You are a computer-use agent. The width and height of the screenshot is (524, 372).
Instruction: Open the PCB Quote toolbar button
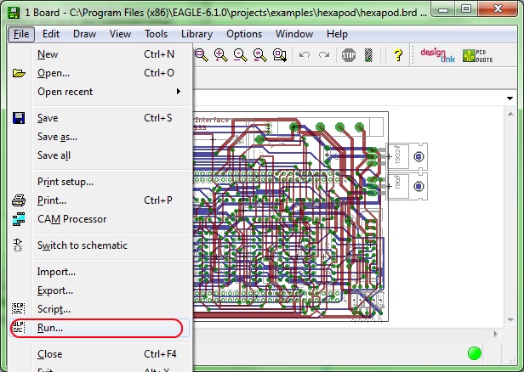pyautogui.click(x=477, y=56)
